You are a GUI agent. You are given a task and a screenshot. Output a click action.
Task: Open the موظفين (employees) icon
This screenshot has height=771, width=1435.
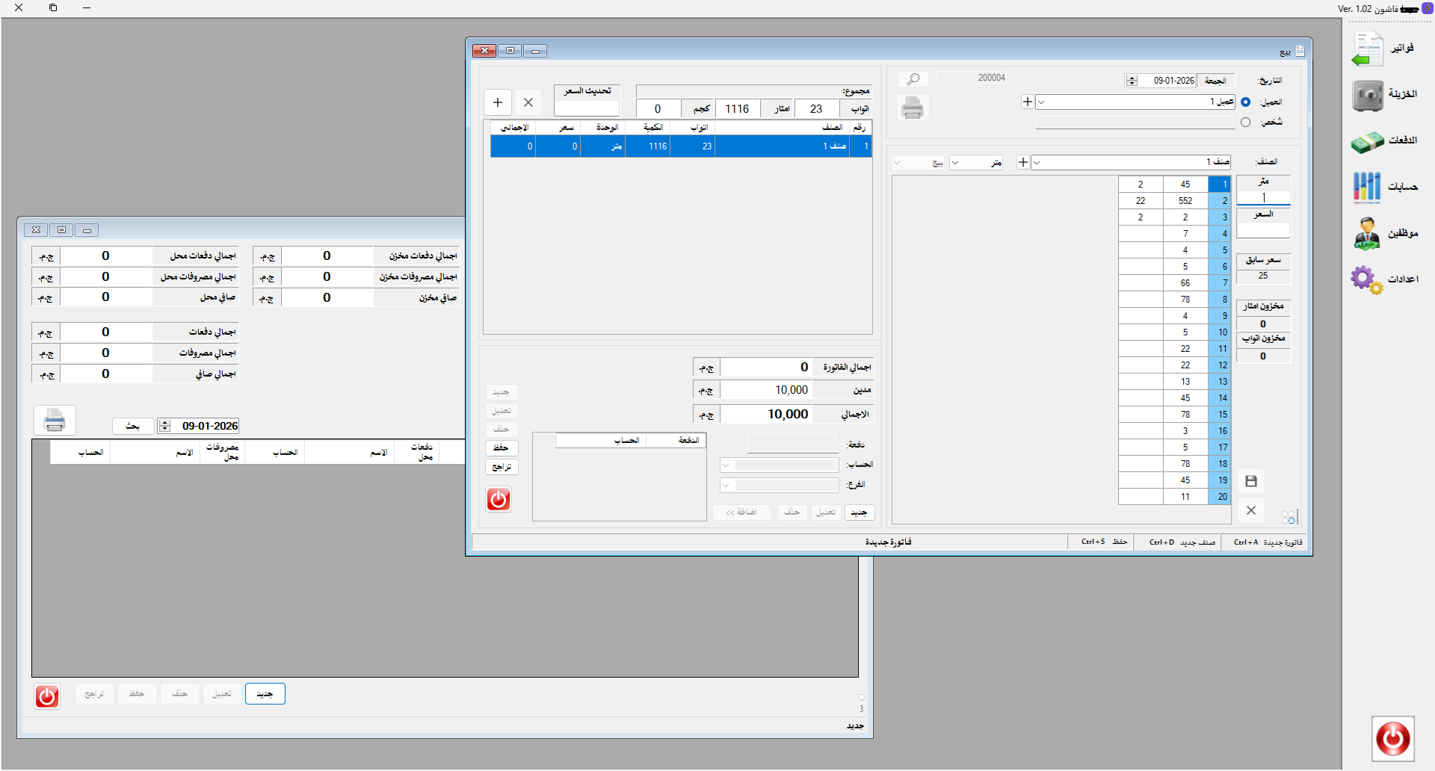point(1368,234)
